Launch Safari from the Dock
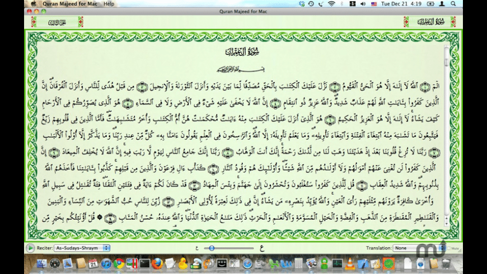Screen dimensions: 487x274 click(x=247, y=263)
